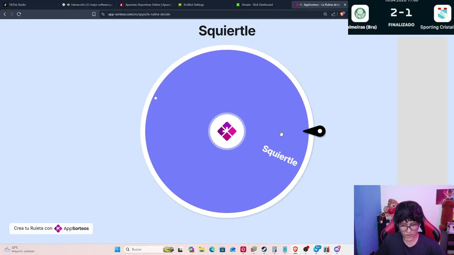Mute audio icon on the Interacción tab
This screenshot has height=255, width=454.
coord(68,5)
